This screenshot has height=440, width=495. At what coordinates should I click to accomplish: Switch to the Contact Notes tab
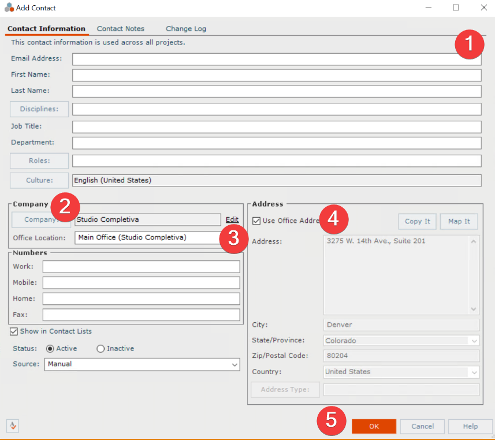121,28
